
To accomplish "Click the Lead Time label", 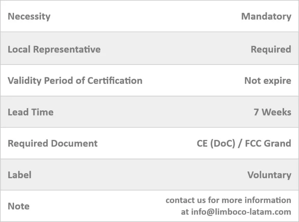I will click(x=30, y=112).
